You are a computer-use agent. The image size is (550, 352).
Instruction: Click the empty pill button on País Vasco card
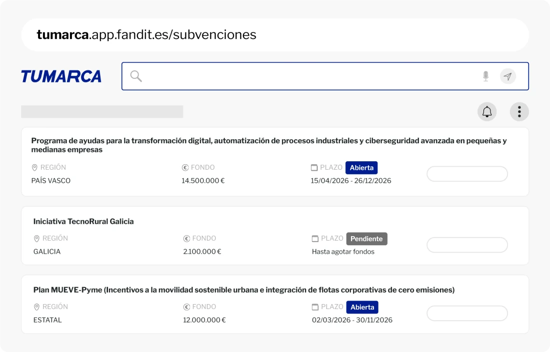[467, 174]
